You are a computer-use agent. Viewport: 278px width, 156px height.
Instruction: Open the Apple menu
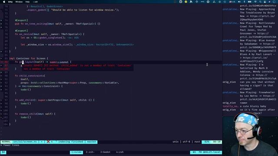[x=4, y=2]
